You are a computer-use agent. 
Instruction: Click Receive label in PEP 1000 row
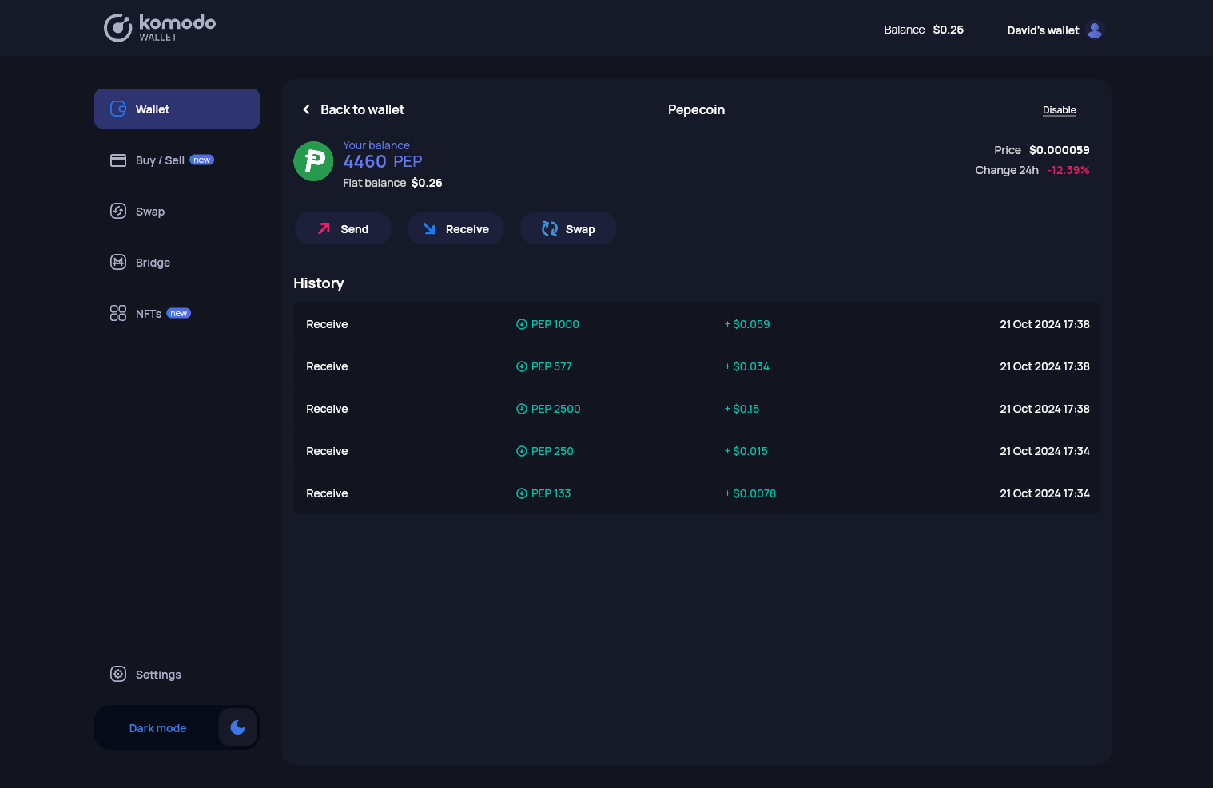[x=327, y=324]
